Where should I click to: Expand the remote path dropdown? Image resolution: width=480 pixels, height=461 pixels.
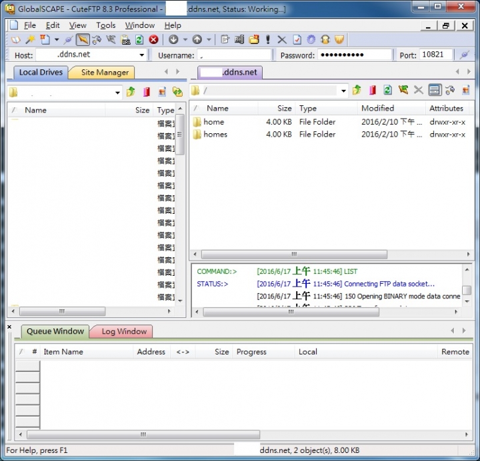343,91
